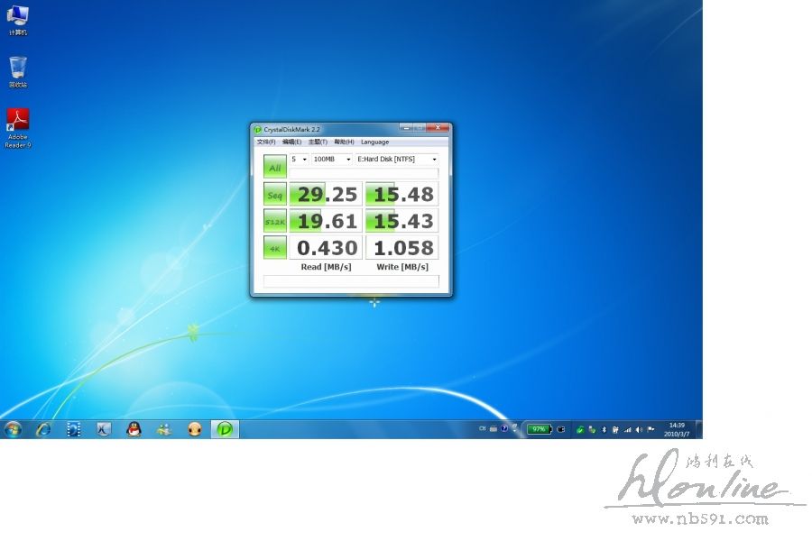
Task: Click the CrystalDiskMark taskbar button
Action: pyautogui.click(x=225, y=429)
